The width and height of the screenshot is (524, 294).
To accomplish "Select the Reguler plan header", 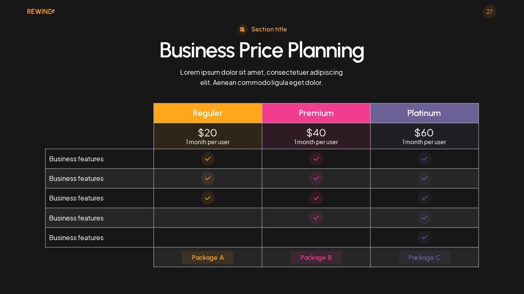I will 208,113.
